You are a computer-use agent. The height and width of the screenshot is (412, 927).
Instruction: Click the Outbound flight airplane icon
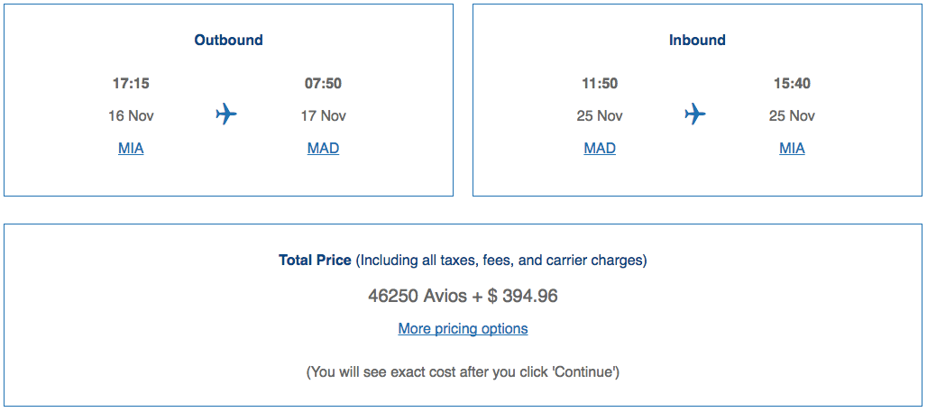[226, 114]
